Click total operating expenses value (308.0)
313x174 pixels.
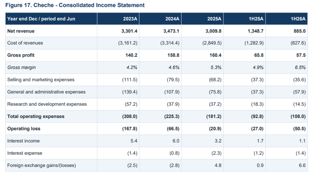click(x=130, y=116)
